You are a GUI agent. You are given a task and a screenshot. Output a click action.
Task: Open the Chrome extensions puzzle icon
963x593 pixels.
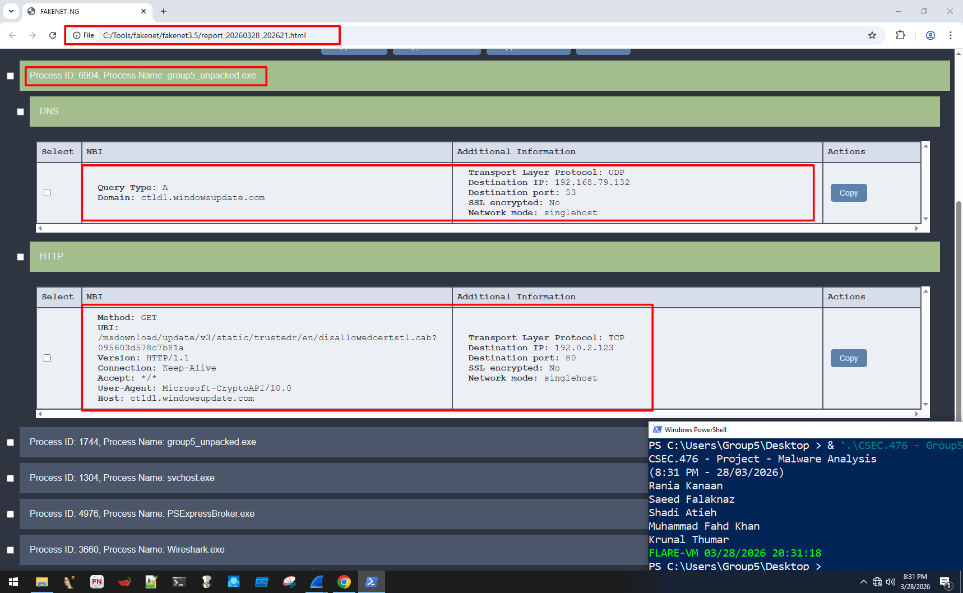click(x=900, y=35)
